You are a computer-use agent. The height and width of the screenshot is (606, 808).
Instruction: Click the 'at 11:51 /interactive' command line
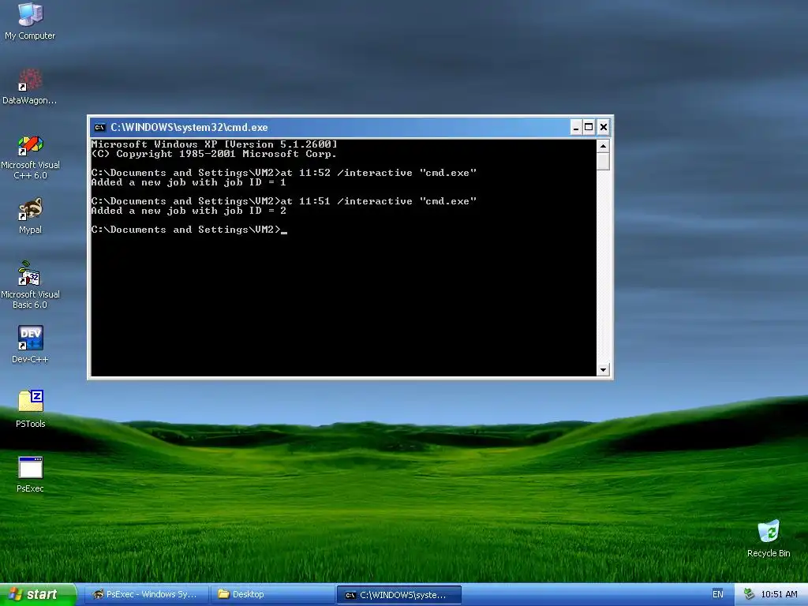[x=284, y=201]
